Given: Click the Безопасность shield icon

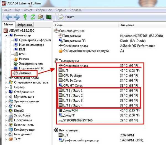Looking at the screenshot, I should pyautogui.click(x=11, y=125).
